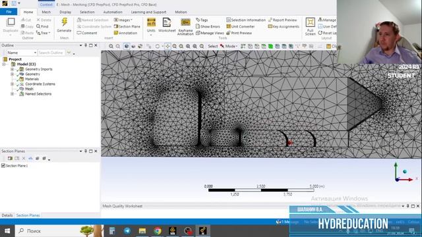The image size is (422, 237).
Task: Open the Tags tool
Action: click(202, 20)
